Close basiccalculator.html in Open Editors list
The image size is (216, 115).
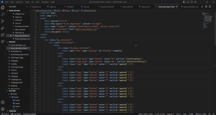[x=11, y=36]
